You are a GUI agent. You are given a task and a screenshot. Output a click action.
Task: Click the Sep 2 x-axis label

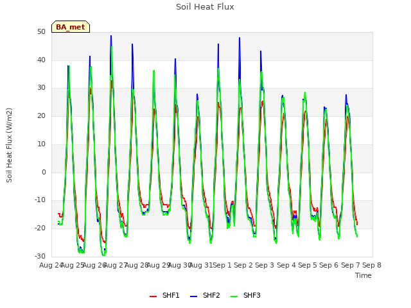pyautogui.click(x=243, y=265)
